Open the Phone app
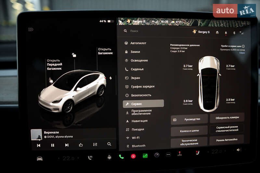The width and height of the screenshot is (260, 173). (x=121, y=156)
